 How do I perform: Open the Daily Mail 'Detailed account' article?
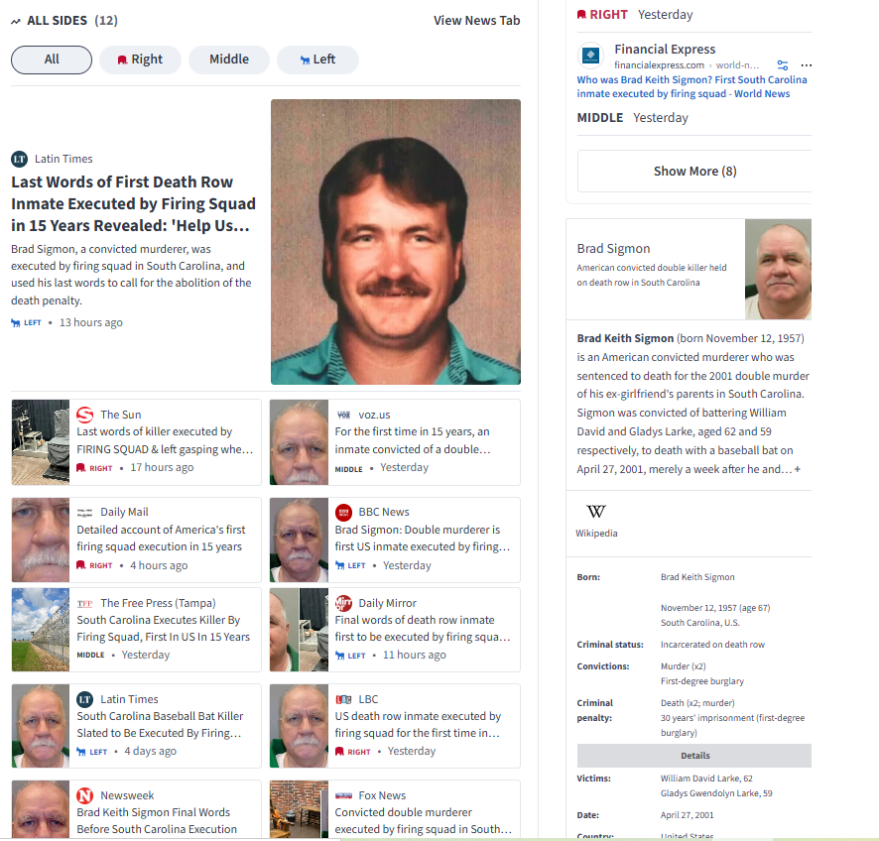[161, 538]
